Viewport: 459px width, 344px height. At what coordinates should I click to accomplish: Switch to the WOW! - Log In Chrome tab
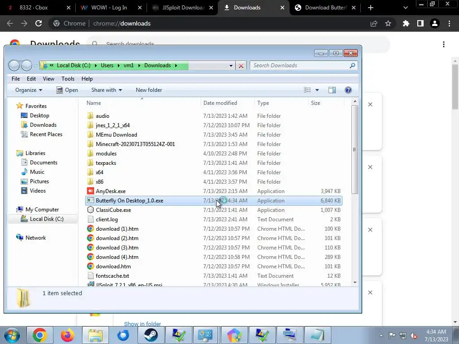(111, 8)
